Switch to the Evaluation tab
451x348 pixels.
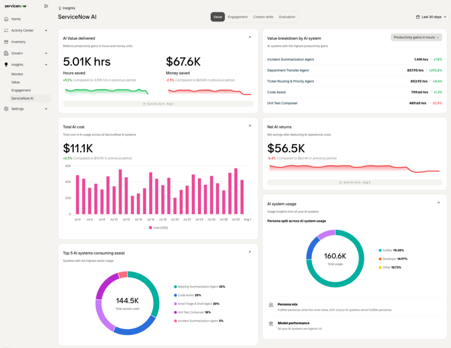point(287,17)
